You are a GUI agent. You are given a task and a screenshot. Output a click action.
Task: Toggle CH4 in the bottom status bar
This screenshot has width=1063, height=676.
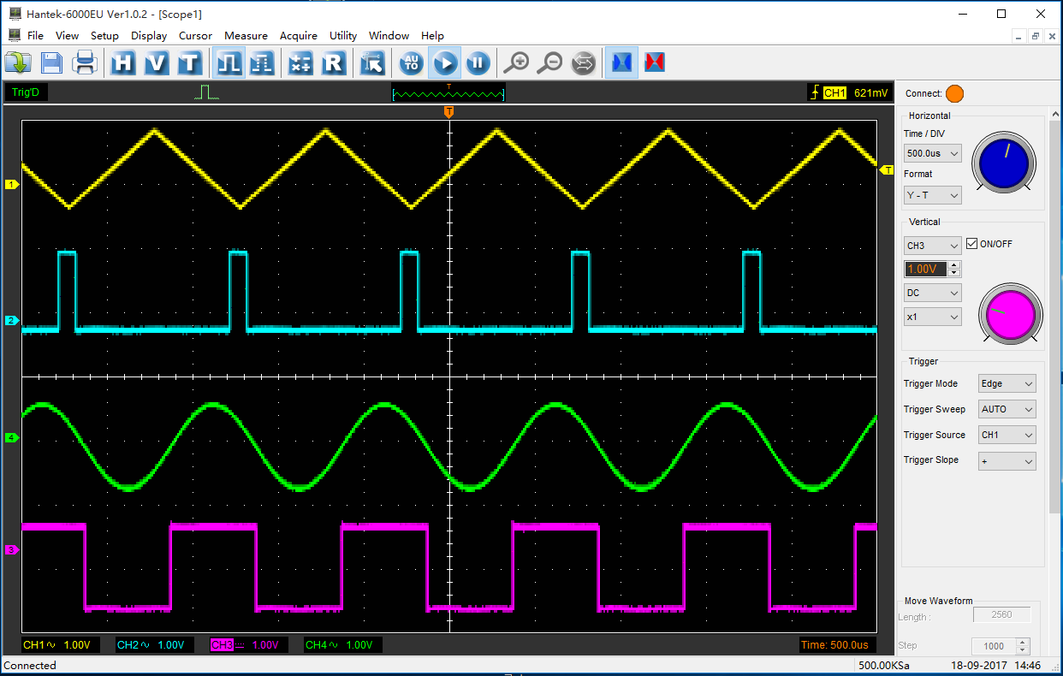(316, 645)
